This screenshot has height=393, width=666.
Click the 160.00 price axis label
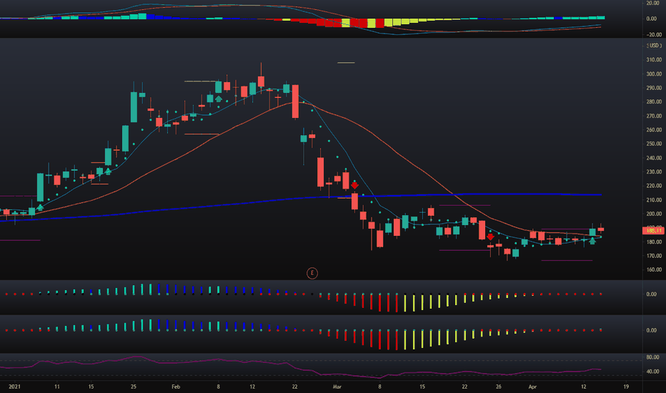click(654, 270)
